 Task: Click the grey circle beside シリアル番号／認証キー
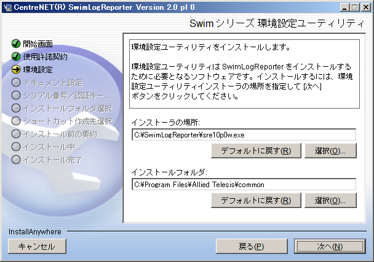(x=16, y=96)
